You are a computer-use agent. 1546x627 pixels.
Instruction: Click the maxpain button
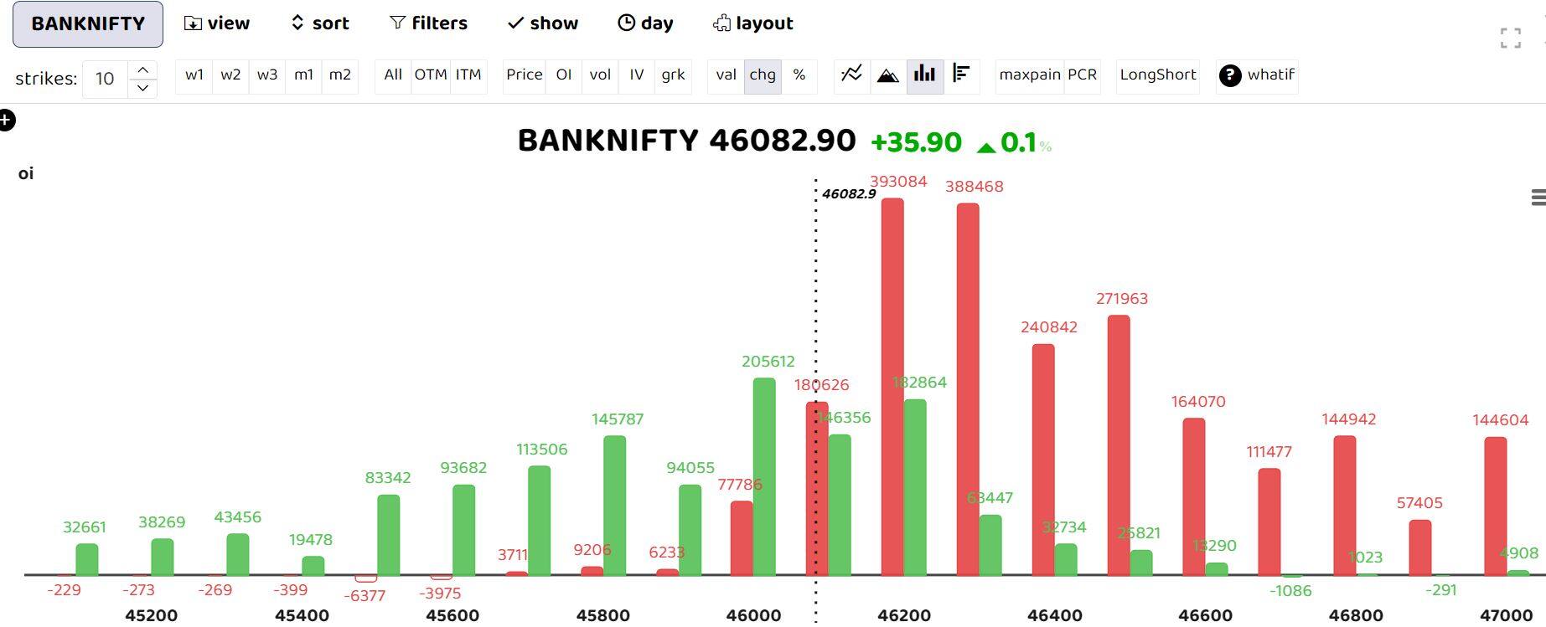pyautogui.click(x=1030, y=75)
